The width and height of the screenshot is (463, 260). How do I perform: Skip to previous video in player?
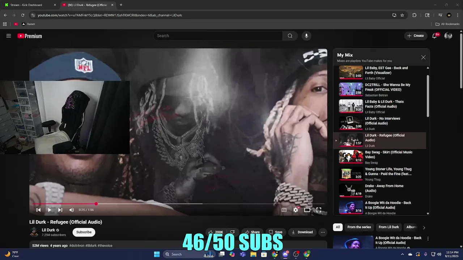point(38,210)
